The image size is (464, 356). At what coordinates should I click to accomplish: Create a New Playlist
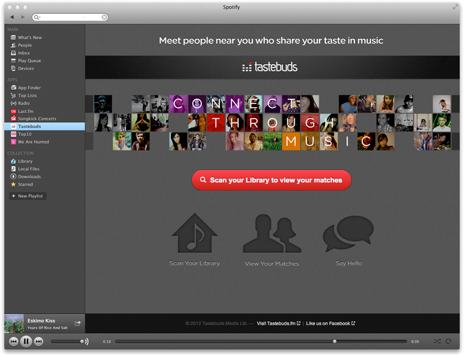pos(27,196)
